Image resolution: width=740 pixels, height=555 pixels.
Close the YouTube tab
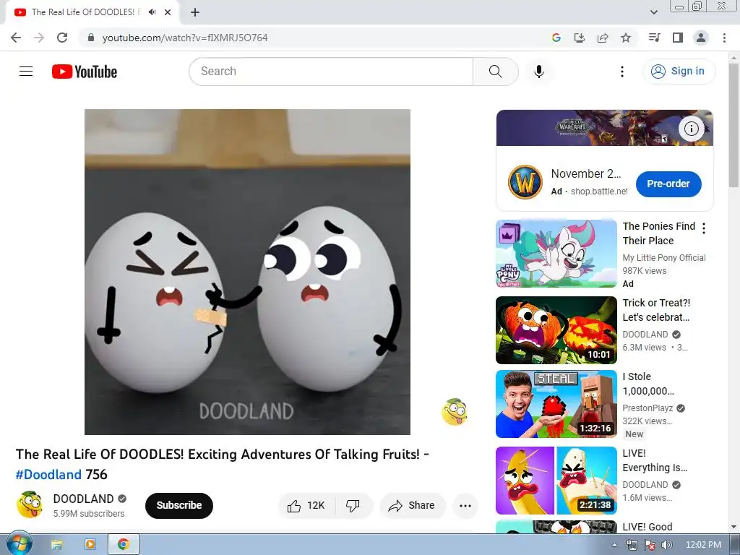(168, 12)
